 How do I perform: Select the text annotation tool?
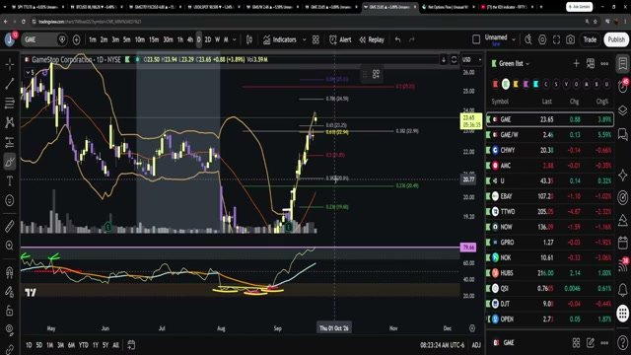click(x=10, y=181)
